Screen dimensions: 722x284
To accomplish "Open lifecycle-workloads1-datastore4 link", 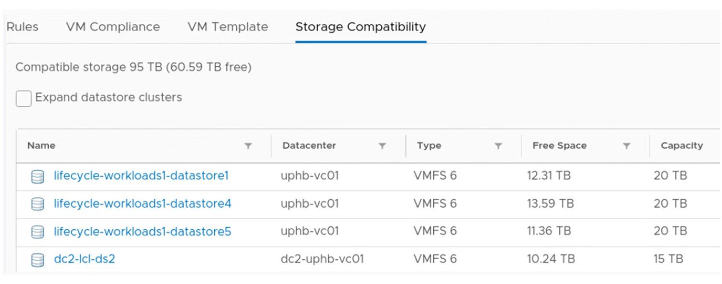I will (x=142, y=204).
